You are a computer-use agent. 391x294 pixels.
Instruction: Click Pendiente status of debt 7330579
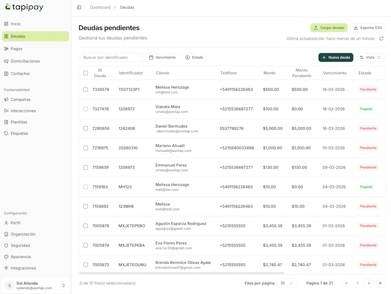coord(368,89)
